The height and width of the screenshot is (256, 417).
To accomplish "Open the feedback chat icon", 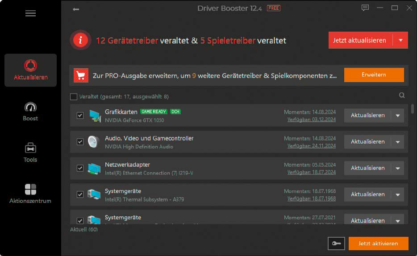I will pyautogui.click(x=365, y=8).
